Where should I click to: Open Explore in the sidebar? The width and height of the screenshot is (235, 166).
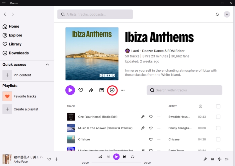click(x=12, y=35)
